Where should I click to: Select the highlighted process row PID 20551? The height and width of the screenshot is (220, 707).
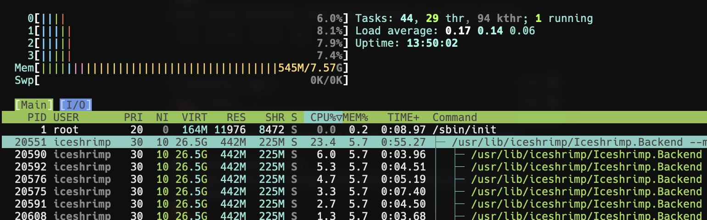[353, 142]
